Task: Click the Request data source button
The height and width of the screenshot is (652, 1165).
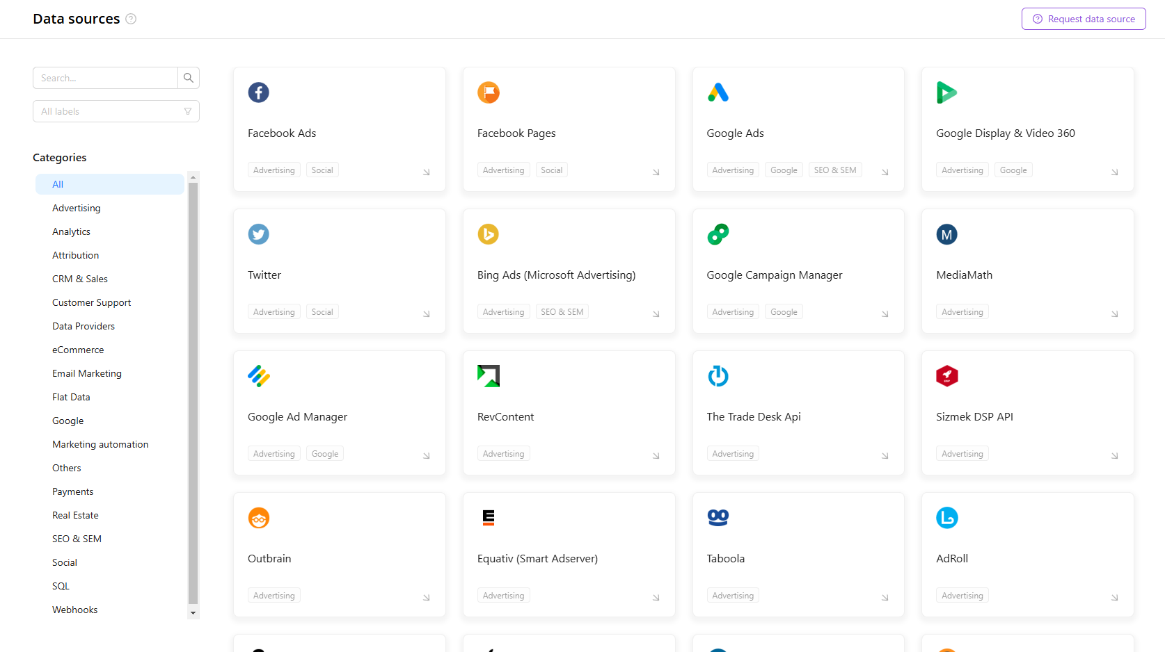Action: [1083, 19]
